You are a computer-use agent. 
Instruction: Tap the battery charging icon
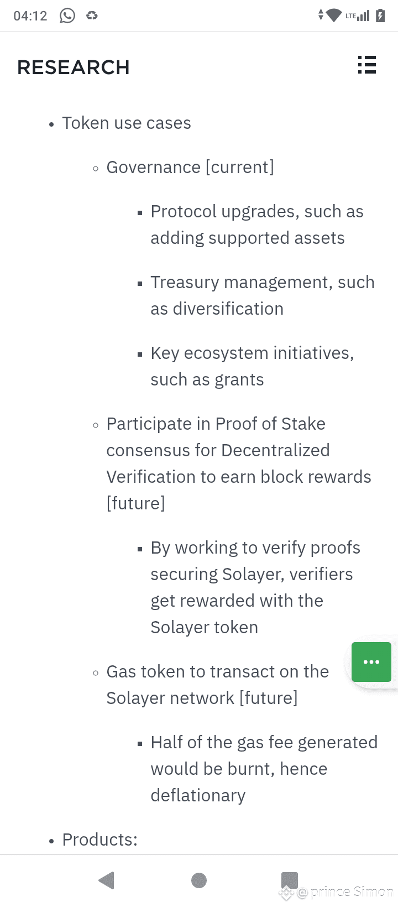tap(380, 15)
